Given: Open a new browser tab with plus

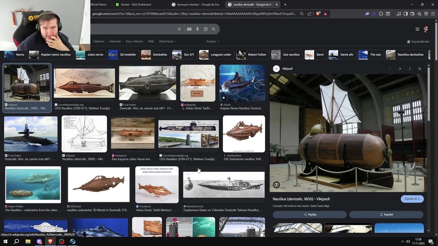Looking at the screenshot, I should [285, 4].
